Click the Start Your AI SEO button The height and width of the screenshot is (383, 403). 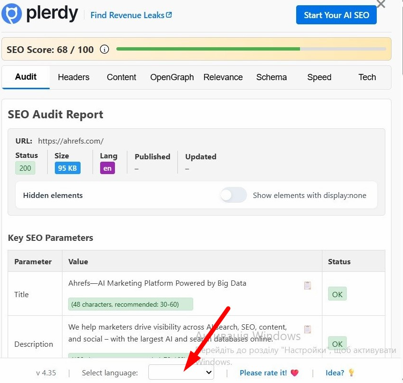336,15
